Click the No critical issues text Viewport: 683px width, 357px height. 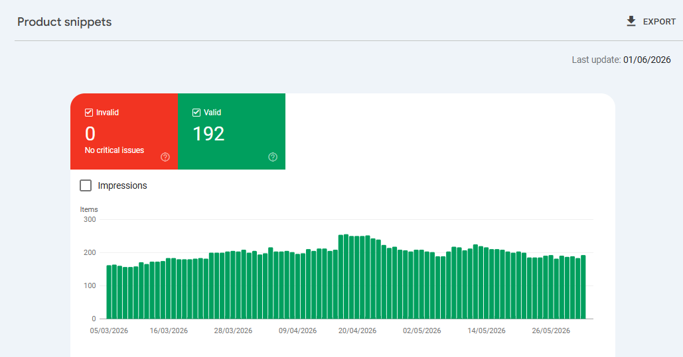[114, 150]
